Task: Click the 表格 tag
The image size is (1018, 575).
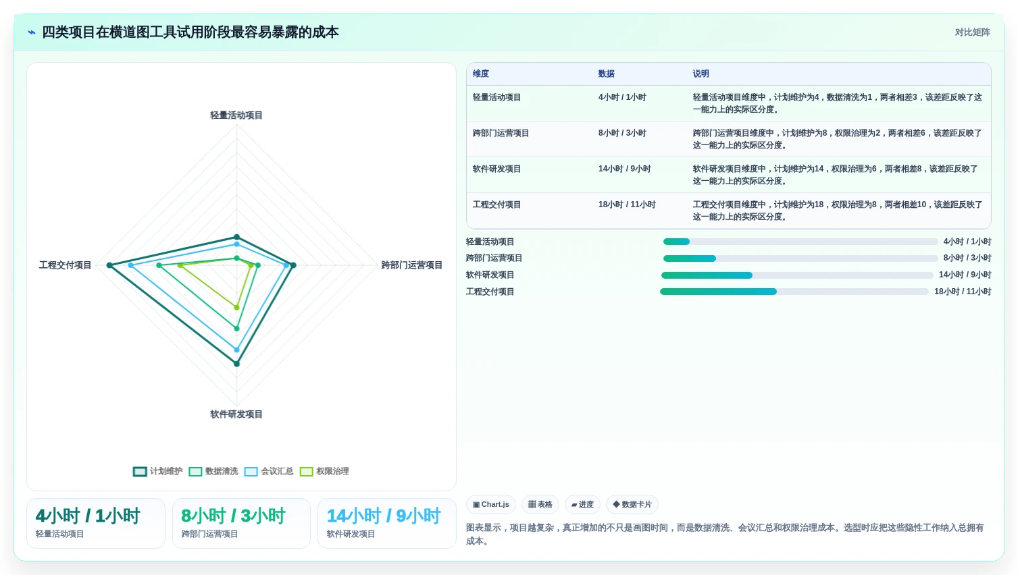Action: (540, 505)
